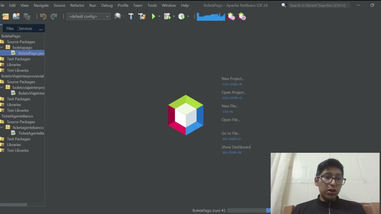This screenshot has height=214, width=381.
Task: Open the Source menu
Action: point(59,5)
